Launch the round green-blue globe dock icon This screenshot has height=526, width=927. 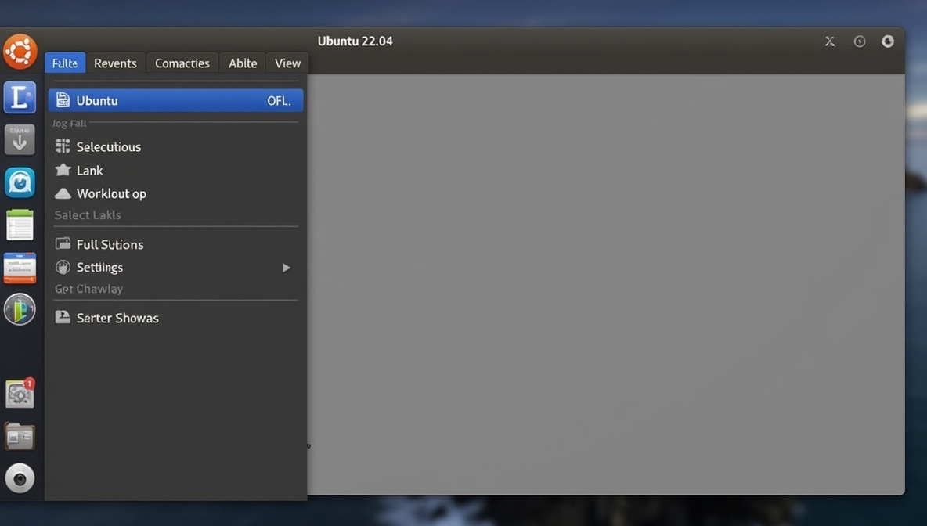[x=20, y=309]
